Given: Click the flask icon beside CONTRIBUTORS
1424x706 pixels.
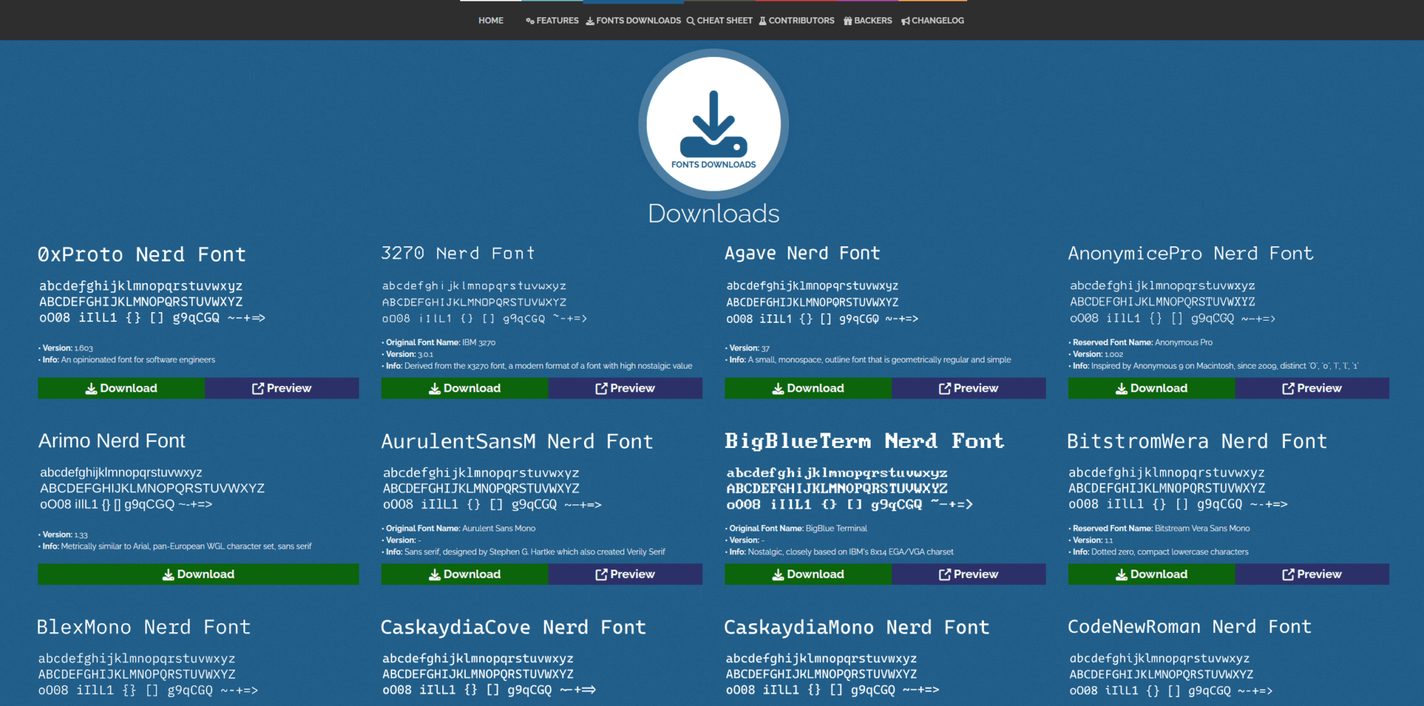Looking at the screenshot, I should coord(762,20).
